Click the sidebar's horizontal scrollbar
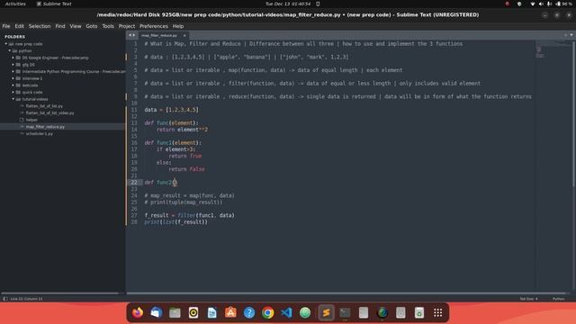576x324 pixels. pos(60,293)
